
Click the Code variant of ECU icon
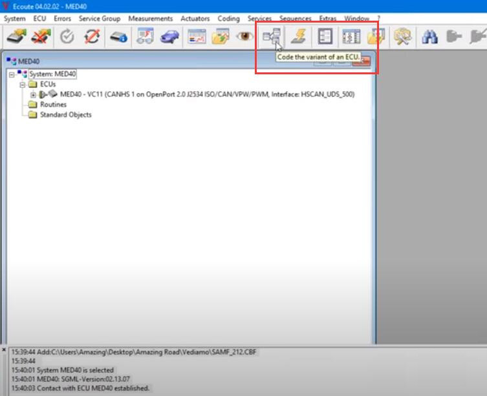tap(271, 37)
